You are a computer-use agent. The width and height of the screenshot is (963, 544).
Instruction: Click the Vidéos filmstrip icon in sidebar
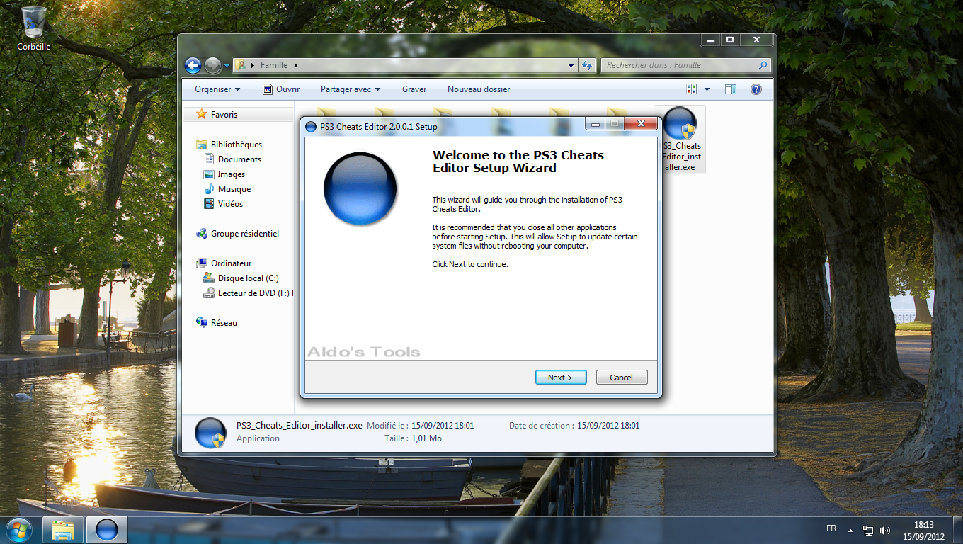[209, 204]
